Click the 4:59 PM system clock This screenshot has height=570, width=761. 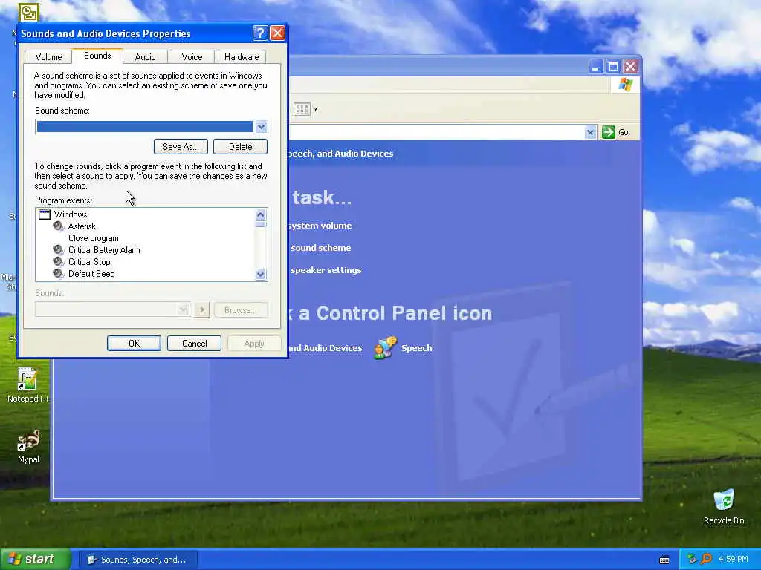click(733, 559)
